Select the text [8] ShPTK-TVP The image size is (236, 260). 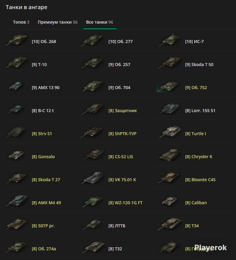[123, 134]
